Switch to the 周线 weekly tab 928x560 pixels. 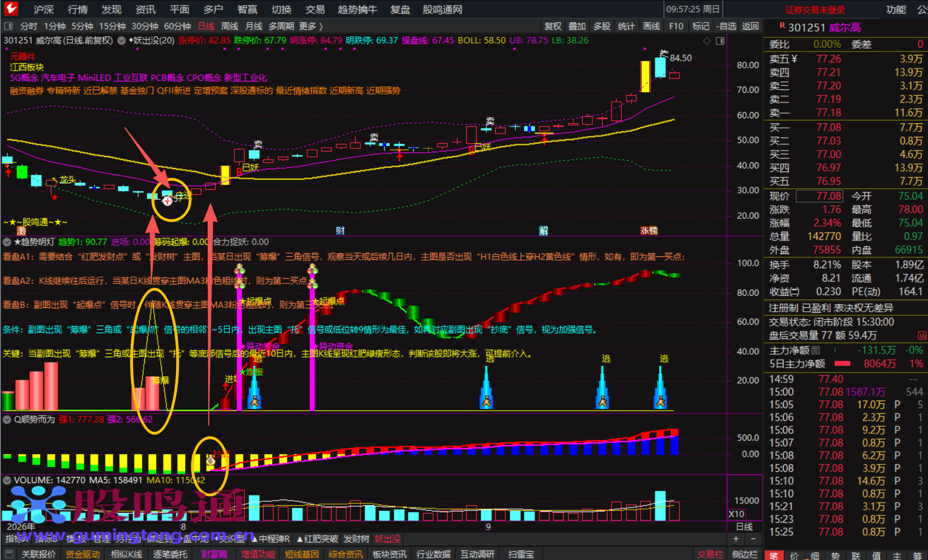[x=230, y=26]
